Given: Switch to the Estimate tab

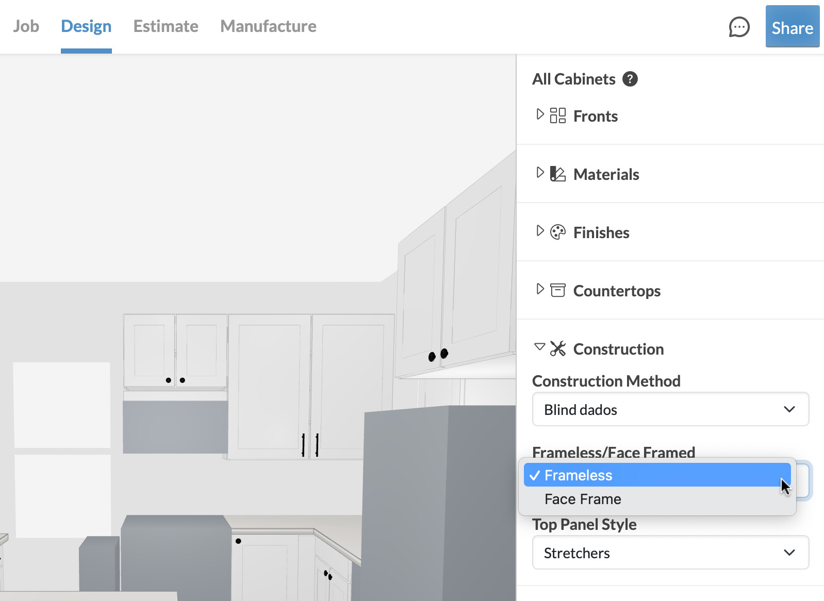Looking at the screenshot, I should (x=166, y=26).
